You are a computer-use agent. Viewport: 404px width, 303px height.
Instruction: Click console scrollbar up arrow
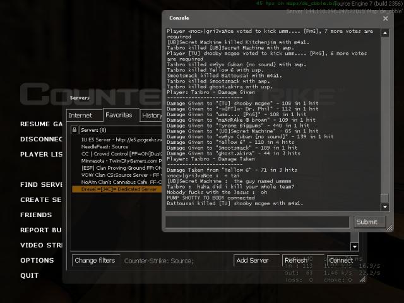385,33
